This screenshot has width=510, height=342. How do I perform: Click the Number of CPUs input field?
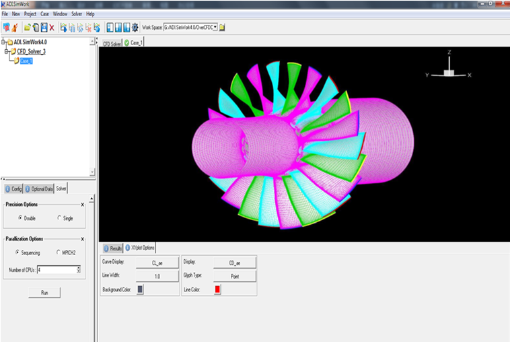(57, 270)
